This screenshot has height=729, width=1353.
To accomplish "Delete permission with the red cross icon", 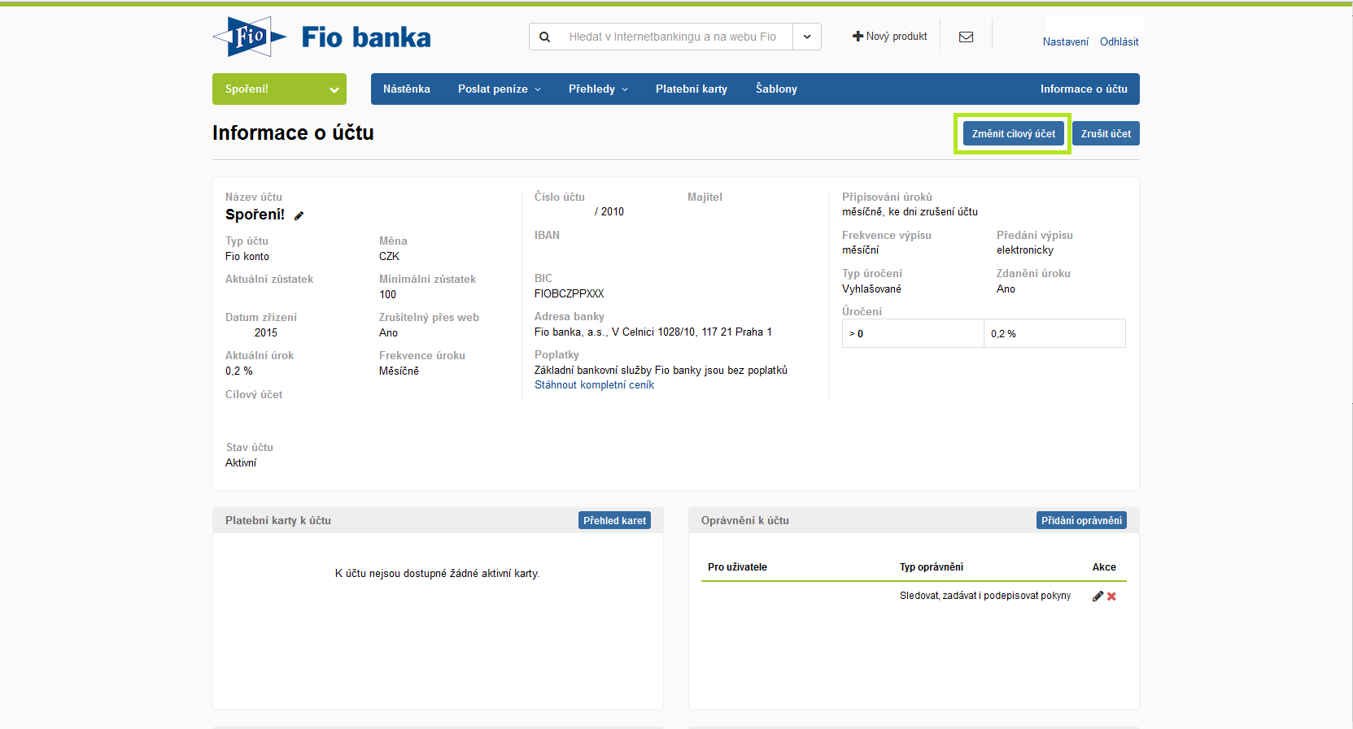I will pyautogui.click(x=1111, y=597).
